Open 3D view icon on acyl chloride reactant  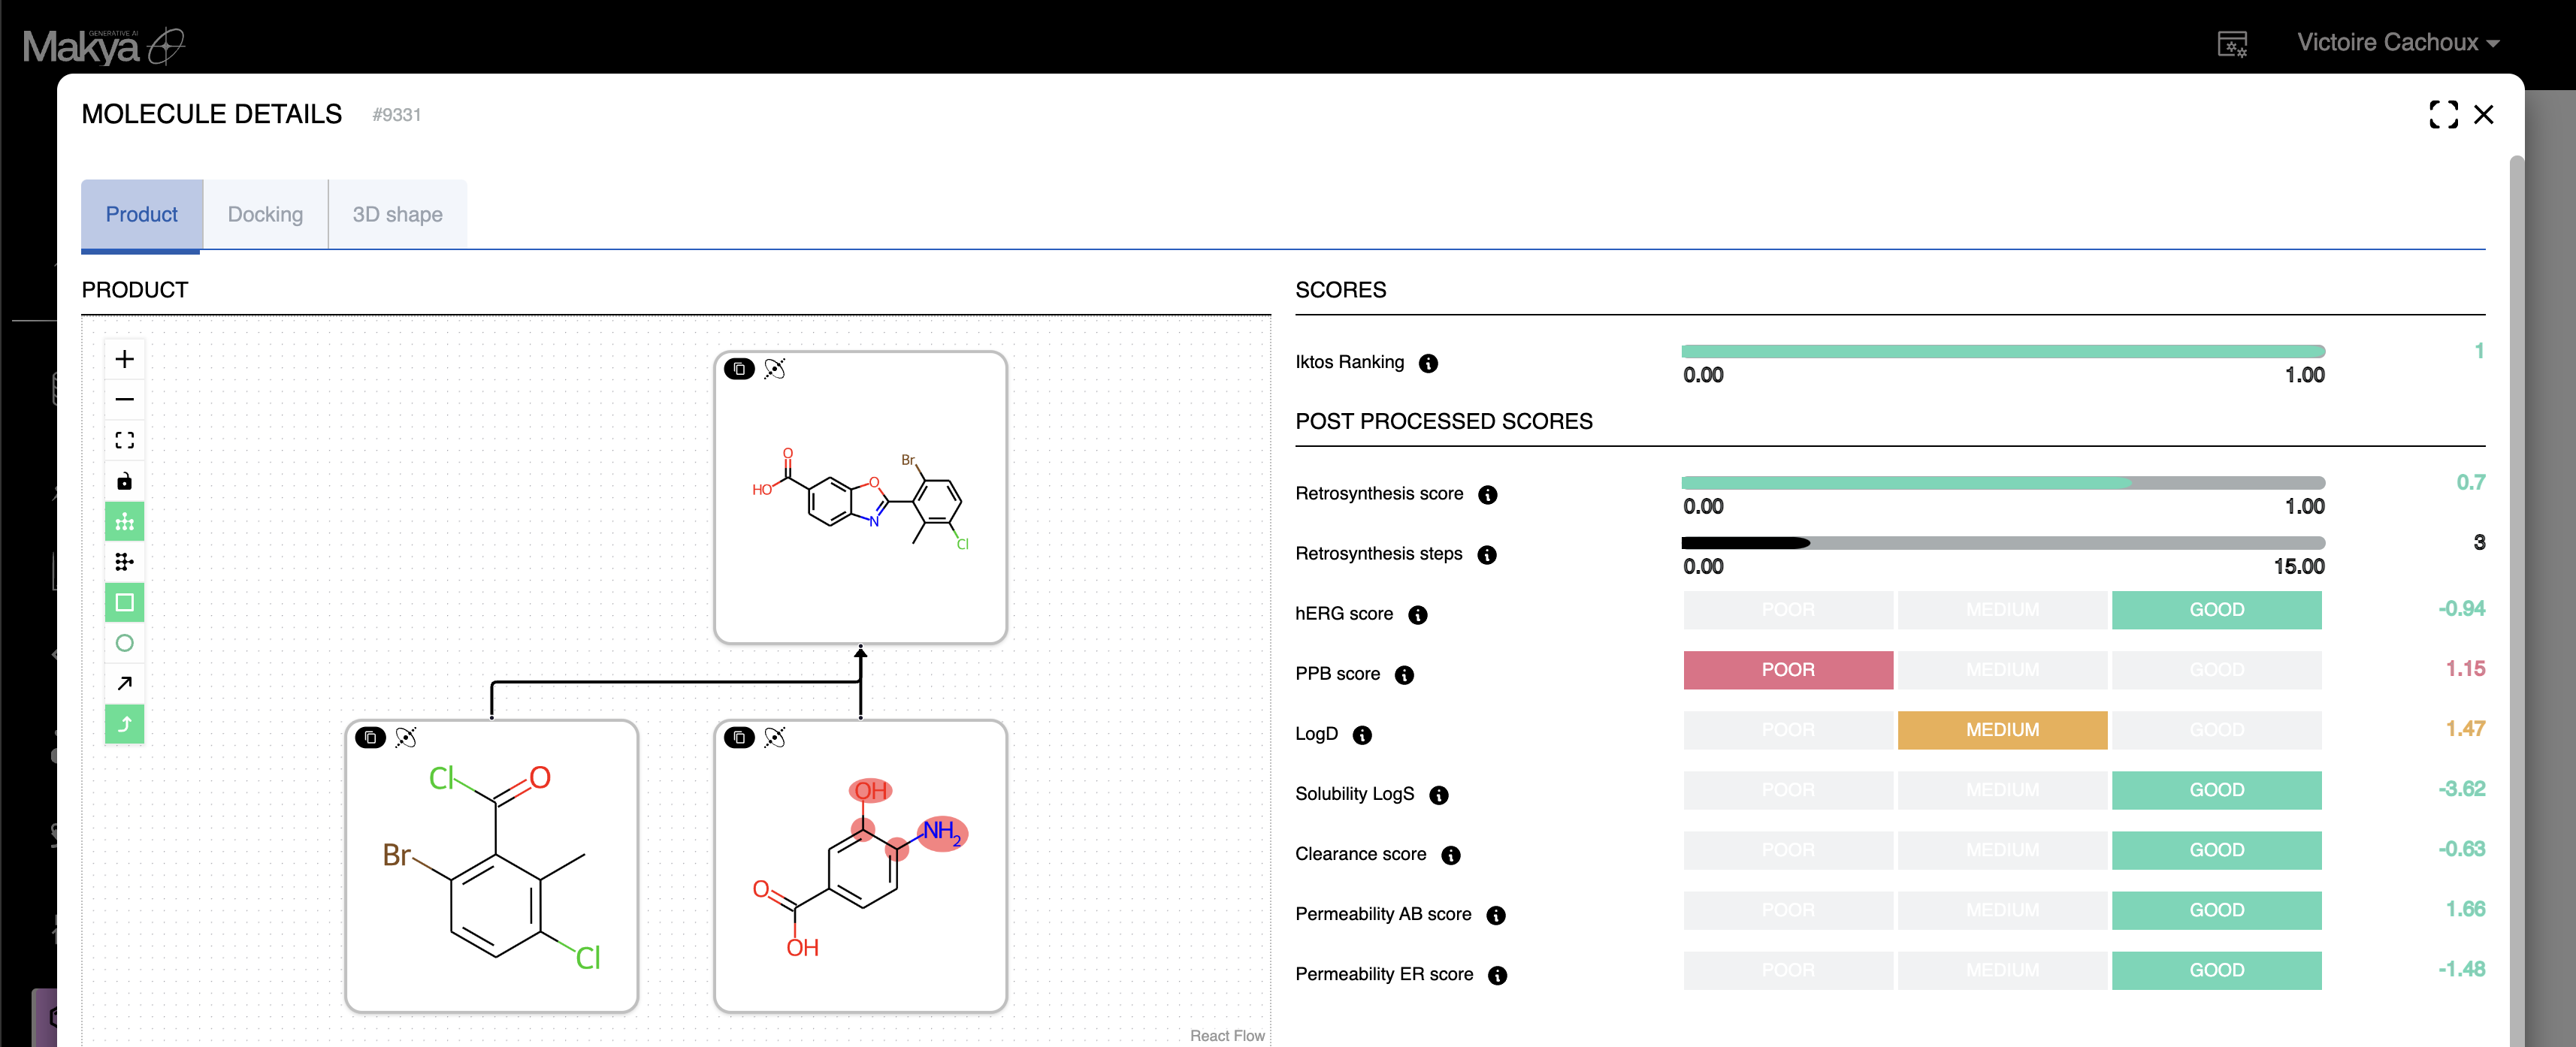[x=406, y=738]
